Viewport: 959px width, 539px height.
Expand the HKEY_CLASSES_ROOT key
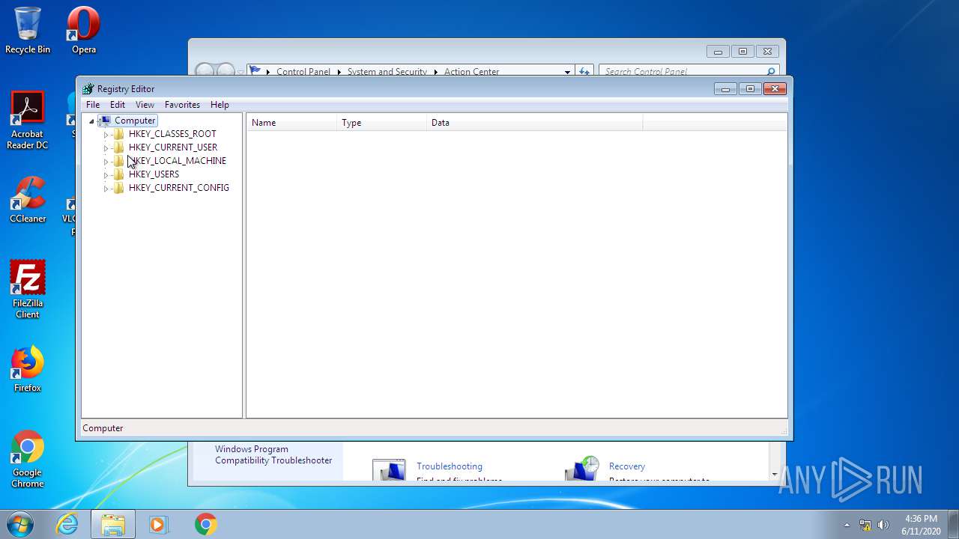coord(106,135)
